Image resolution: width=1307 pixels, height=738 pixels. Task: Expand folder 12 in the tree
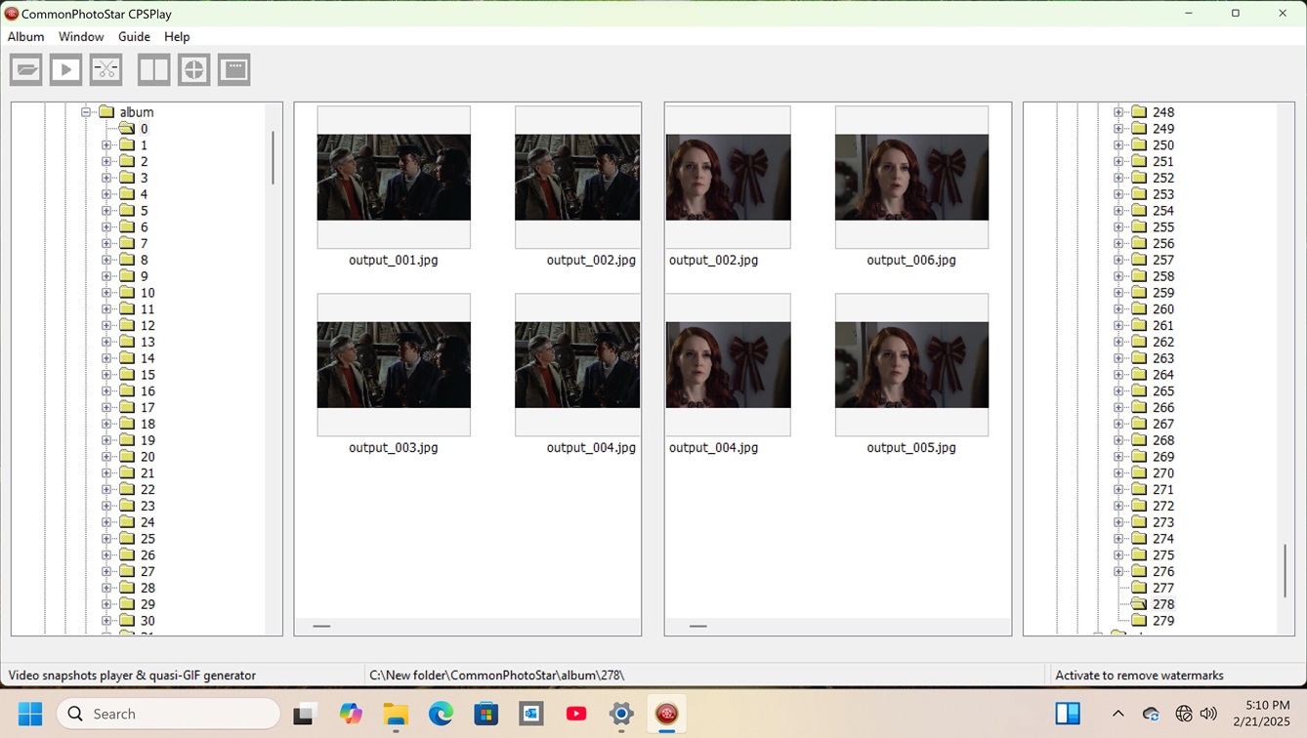point(106,325)
